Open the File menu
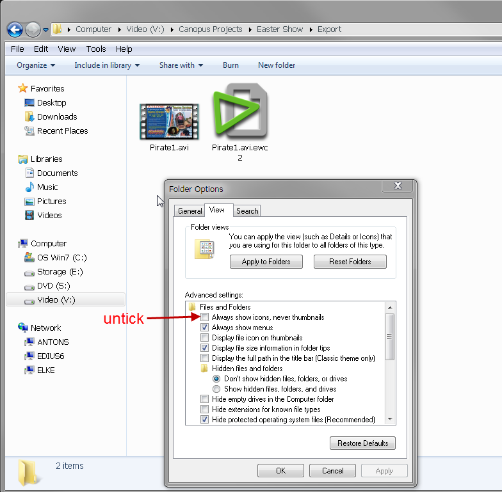 click(17, 49)
